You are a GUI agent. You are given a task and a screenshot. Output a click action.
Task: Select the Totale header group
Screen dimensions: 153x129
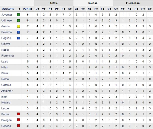[x=53, y=3]
